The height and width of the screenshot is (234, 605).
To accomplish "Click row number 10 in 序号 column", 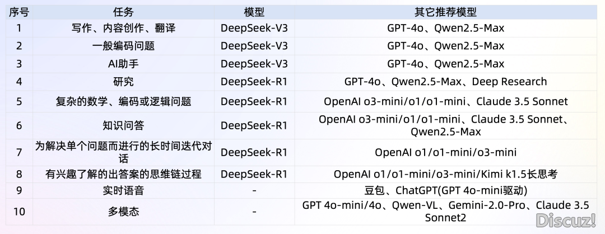I will [x=19, y=212].
